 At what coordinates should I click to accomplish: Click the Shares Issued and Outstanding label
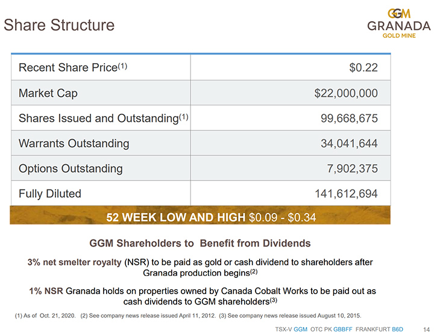104,118
